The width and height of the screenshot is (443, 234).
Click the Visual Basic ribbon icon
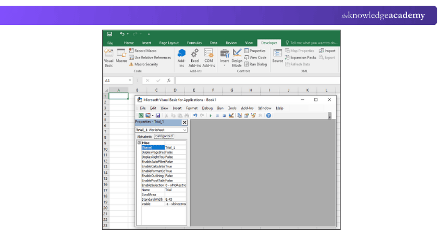[x=108, y=56]
